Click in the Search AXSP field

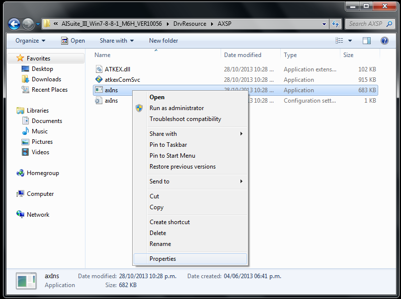[x=364, y=24]
